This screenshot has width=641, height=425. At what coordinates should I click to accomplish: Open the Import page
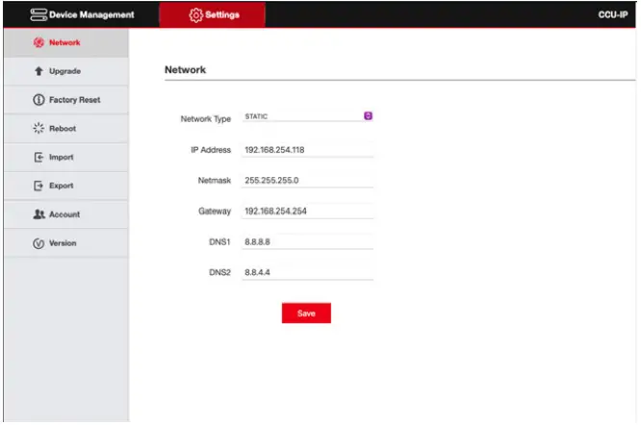click(66, 157)
